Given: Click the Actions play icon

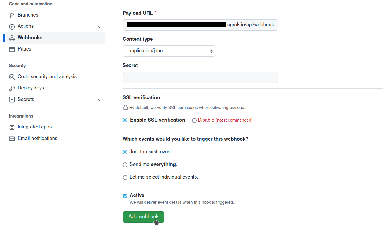Looking at the screenshot, I should tap(12, 27).
